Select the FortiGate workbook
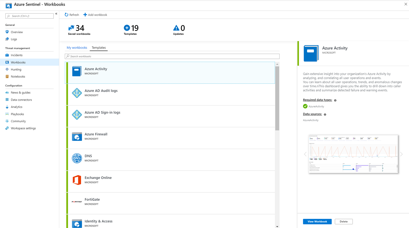This screenshot has height=228, width=409. (x=170, y=203)
